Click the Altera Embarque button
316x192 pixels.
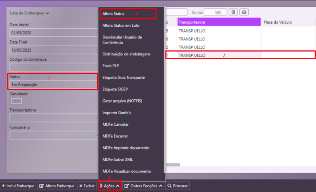(57, 186)
